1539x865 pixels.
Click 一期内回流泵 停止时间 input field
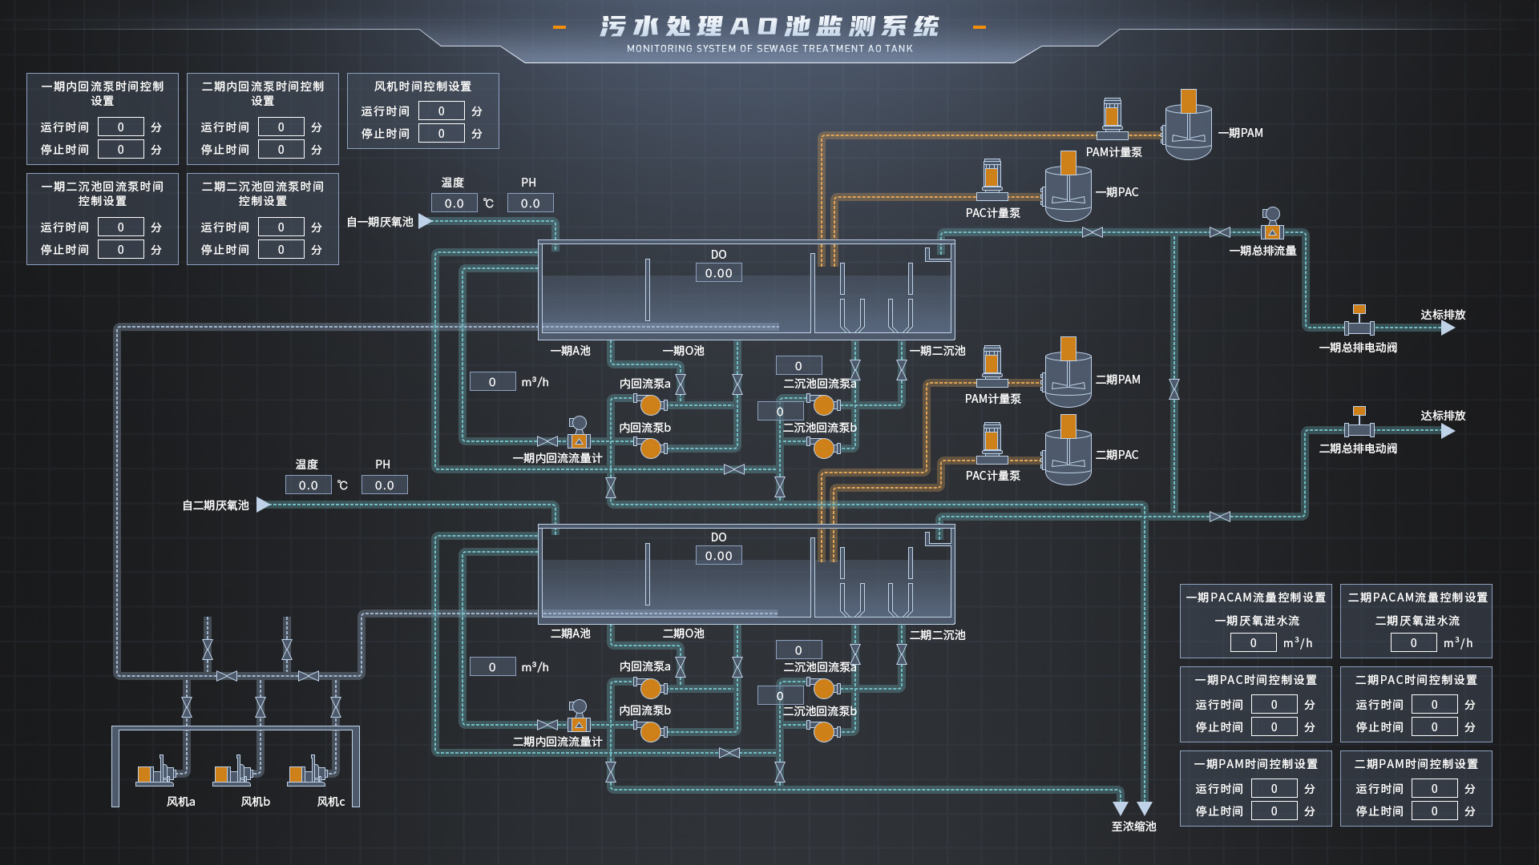[121, 150]
